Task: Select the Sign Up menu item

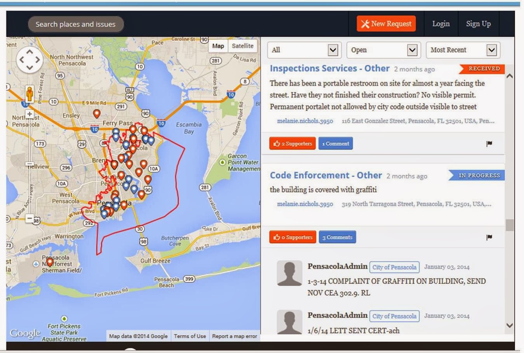Action: coord(478,24)
